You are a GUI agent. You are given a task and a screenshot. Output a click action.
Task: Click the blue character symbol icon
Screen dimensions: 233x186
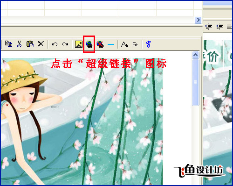pos(148,44)
